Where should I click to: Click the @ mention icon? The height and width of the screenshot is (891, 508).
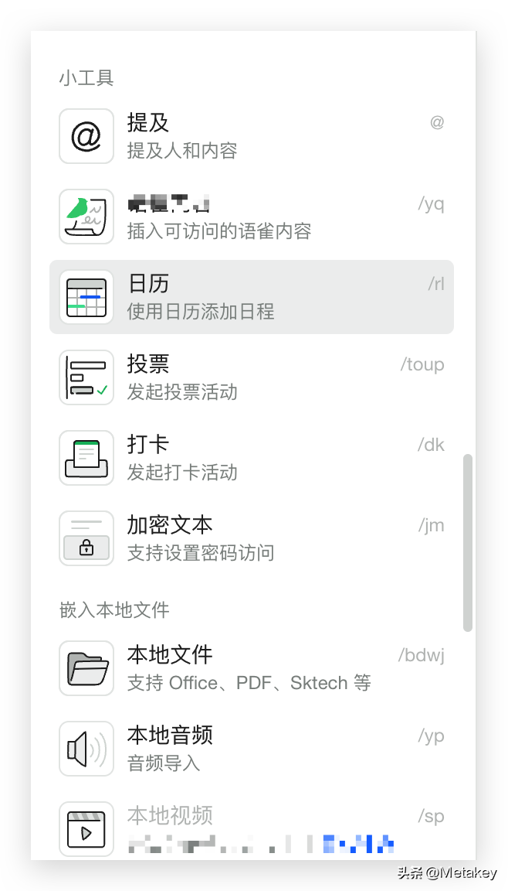(x=86, y=136)
